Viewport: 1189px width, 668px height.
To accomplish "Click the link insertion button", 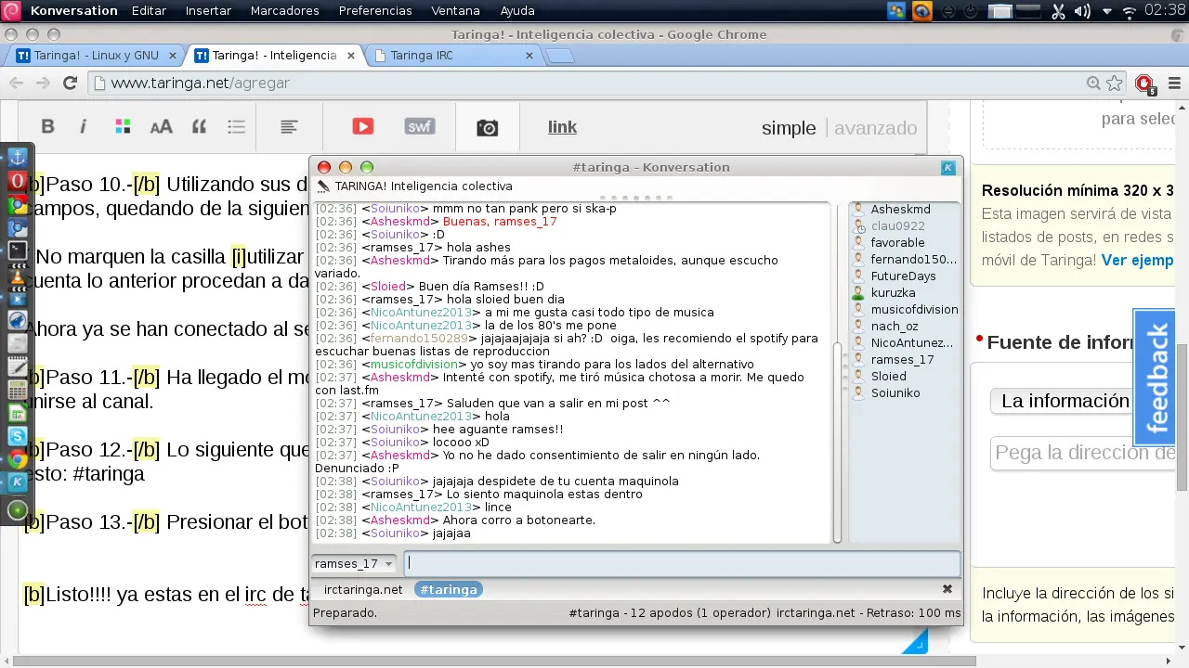I will tap(562, 127).
